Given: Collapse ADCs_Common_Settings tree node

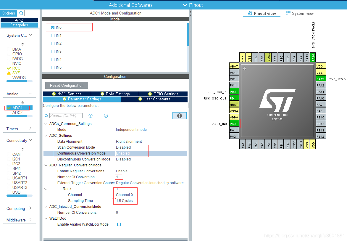Looking at the screenshot, I should pos(46,123).
